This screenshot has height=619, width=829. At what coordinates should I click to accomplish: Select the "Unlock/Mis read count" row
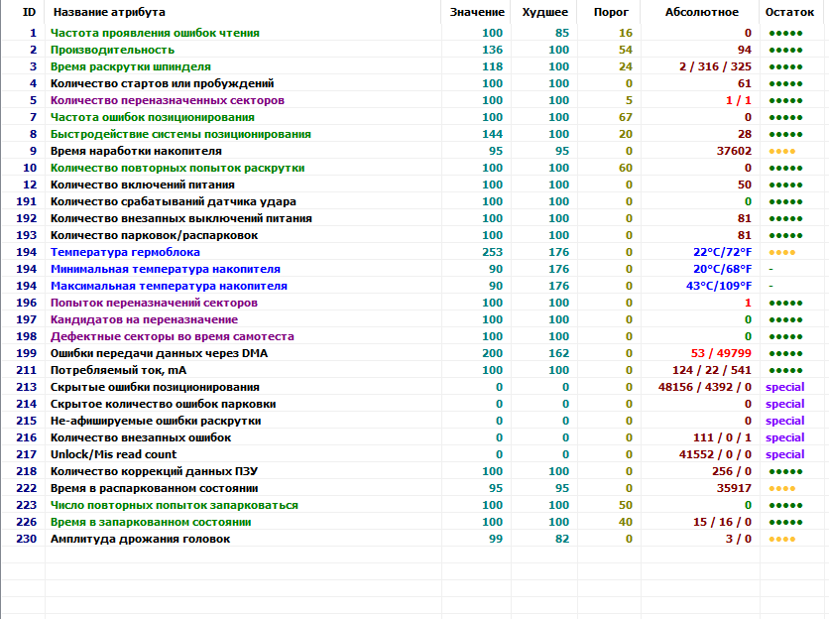tap(113, 454)
